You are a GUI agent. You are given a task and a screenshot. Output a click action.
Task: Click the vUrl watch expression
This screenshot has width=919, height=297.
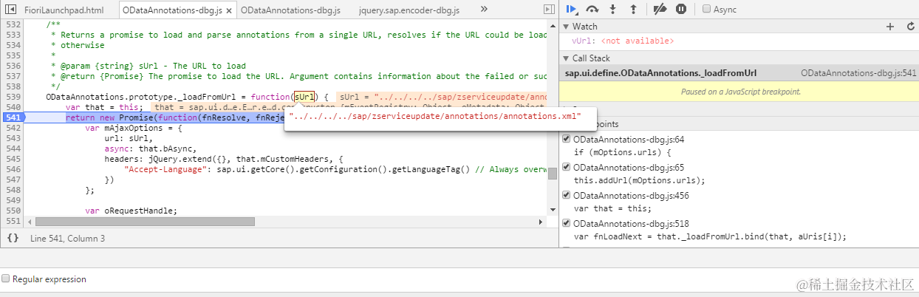coord(622,41)
